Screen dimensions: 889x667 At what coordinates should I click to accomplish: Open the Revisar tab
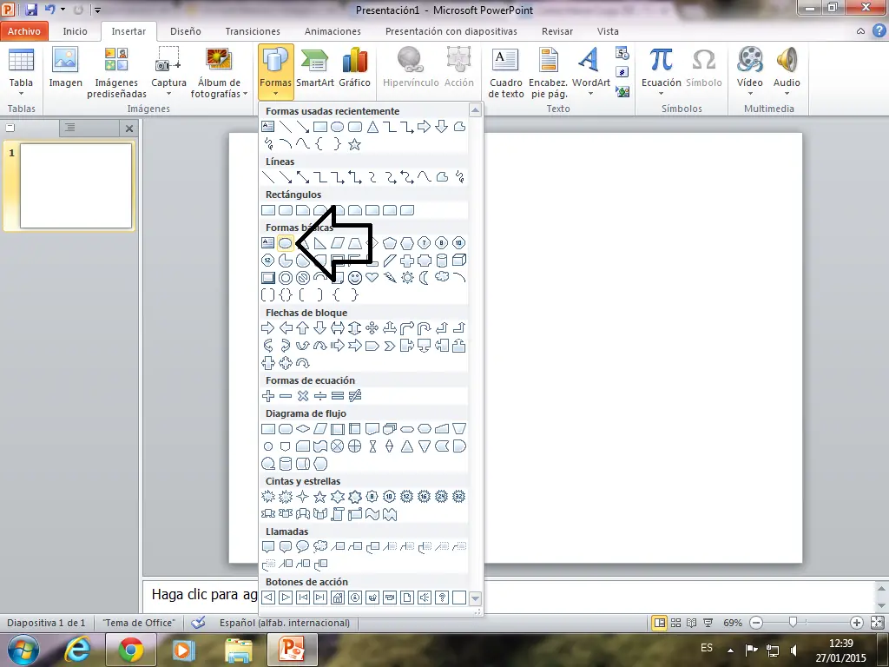click(556, 31)
